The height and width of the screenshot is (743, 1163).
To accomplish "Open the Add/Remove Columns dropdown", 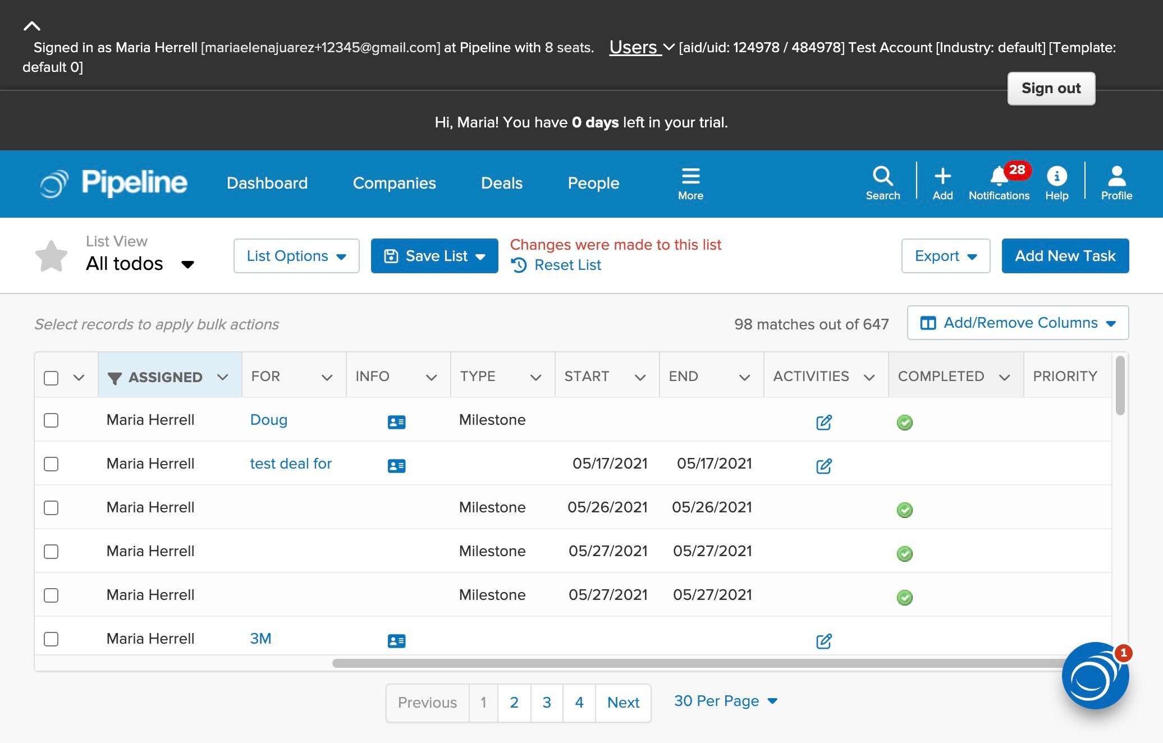I will [x=1017, y=323].
